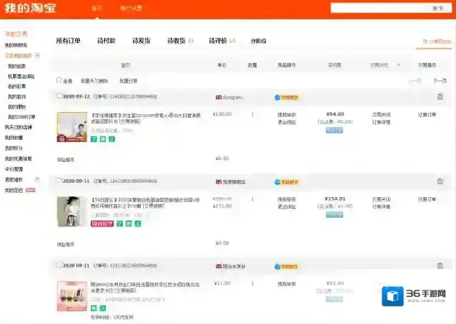This screenshot has height=324, width=456.
Task: Open shop icon in the 2020-09-12 order header
Action: [x=219, y=97]
